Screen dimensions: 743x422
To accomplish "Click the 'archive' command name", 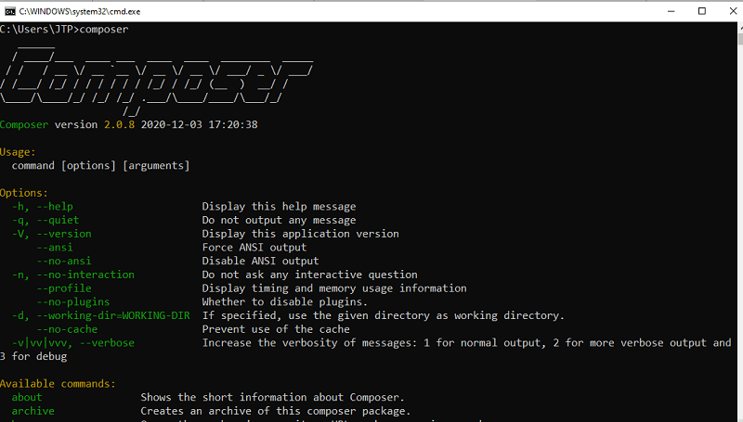I will (x=33, y=411).
